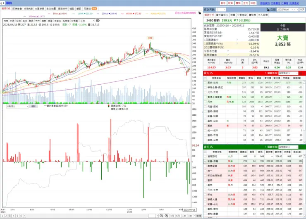Click the zoom out magnifier icon
Viewport: 306px width, 219px height.
point(161,216)
